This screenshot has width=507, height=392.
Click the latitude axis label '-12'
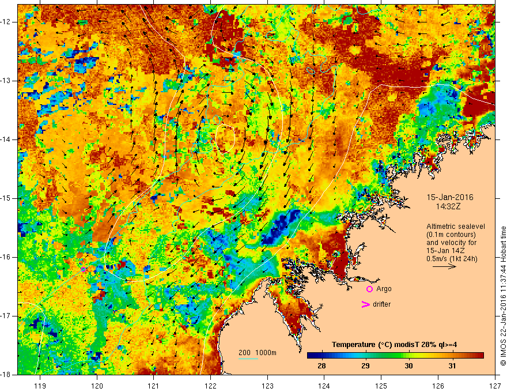click(x=6, y=22)
